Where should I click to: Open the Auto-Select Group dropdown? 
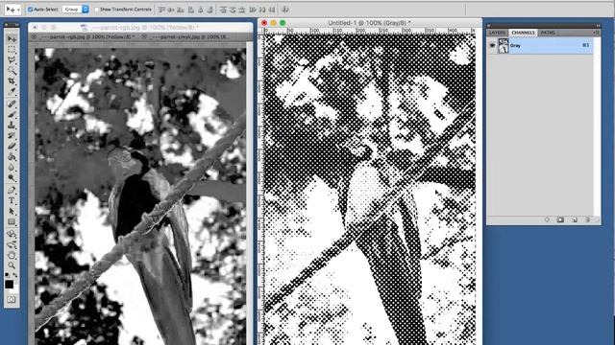(75, 9)
